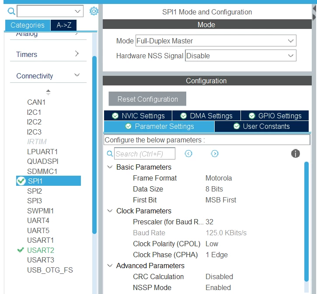Open the GPIO Settings tab
The height and width of the screenshot is (294, 317).
click(x=275, y=116)
